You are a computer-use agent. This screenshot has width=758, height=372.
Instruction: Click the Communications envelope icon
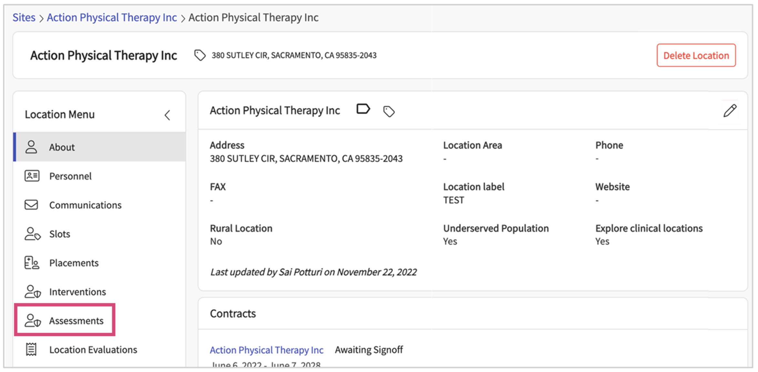click(x=31, y=205)
